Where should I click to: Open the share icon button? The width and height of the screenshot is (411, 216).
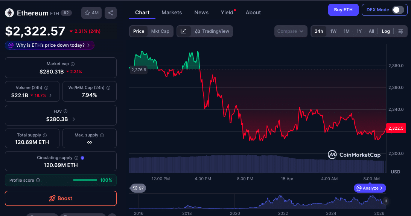point(111,13)
